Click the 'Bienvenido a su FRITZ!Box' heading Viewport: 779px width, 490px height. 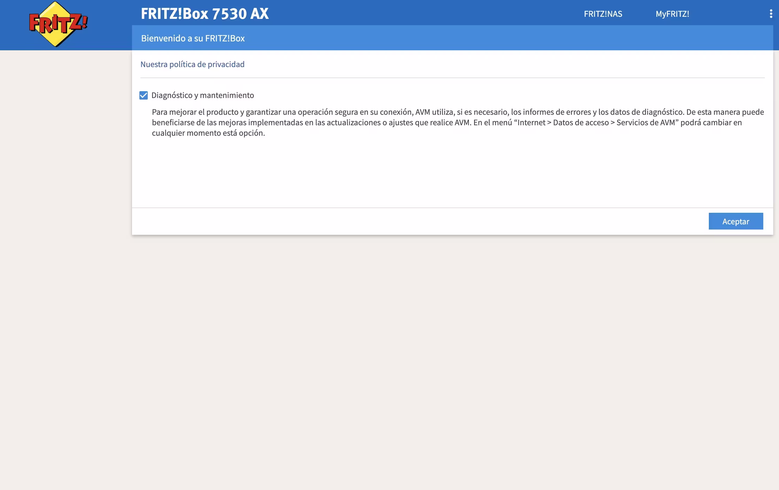coord(193,38)
